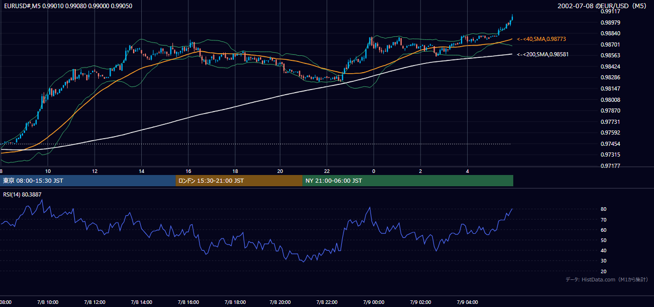Viewport: 654px width, 307px height.
Task: Click price axis value 0.98563
Action: point(611,55)
